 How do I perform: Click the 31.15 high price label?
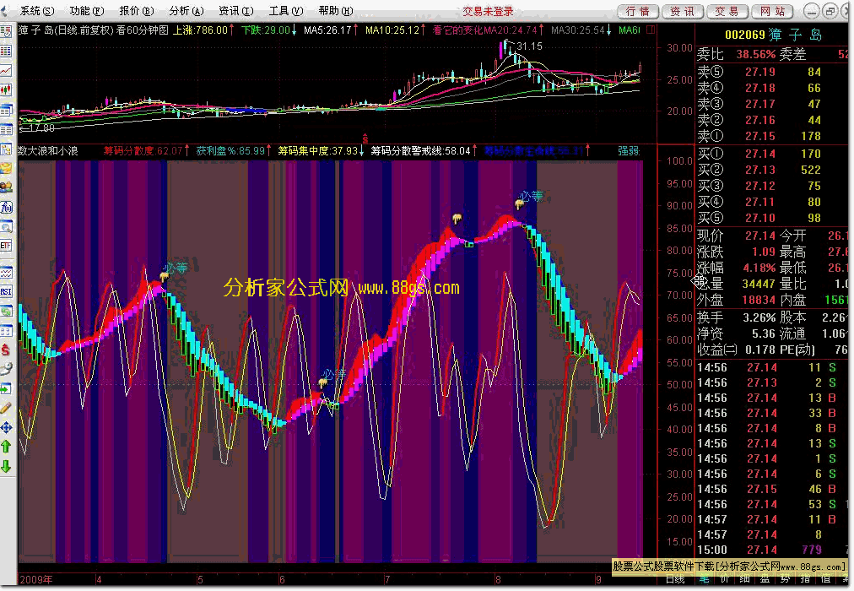[x=529, y=46]
